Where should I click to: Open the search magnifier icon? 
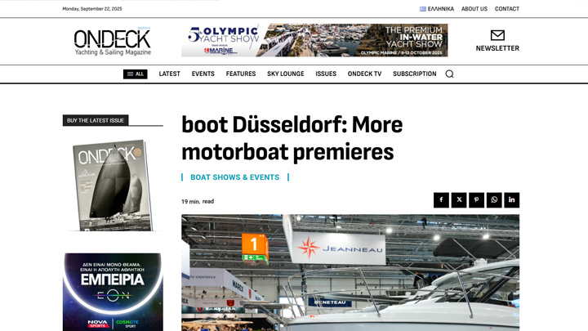click(449, 74)
